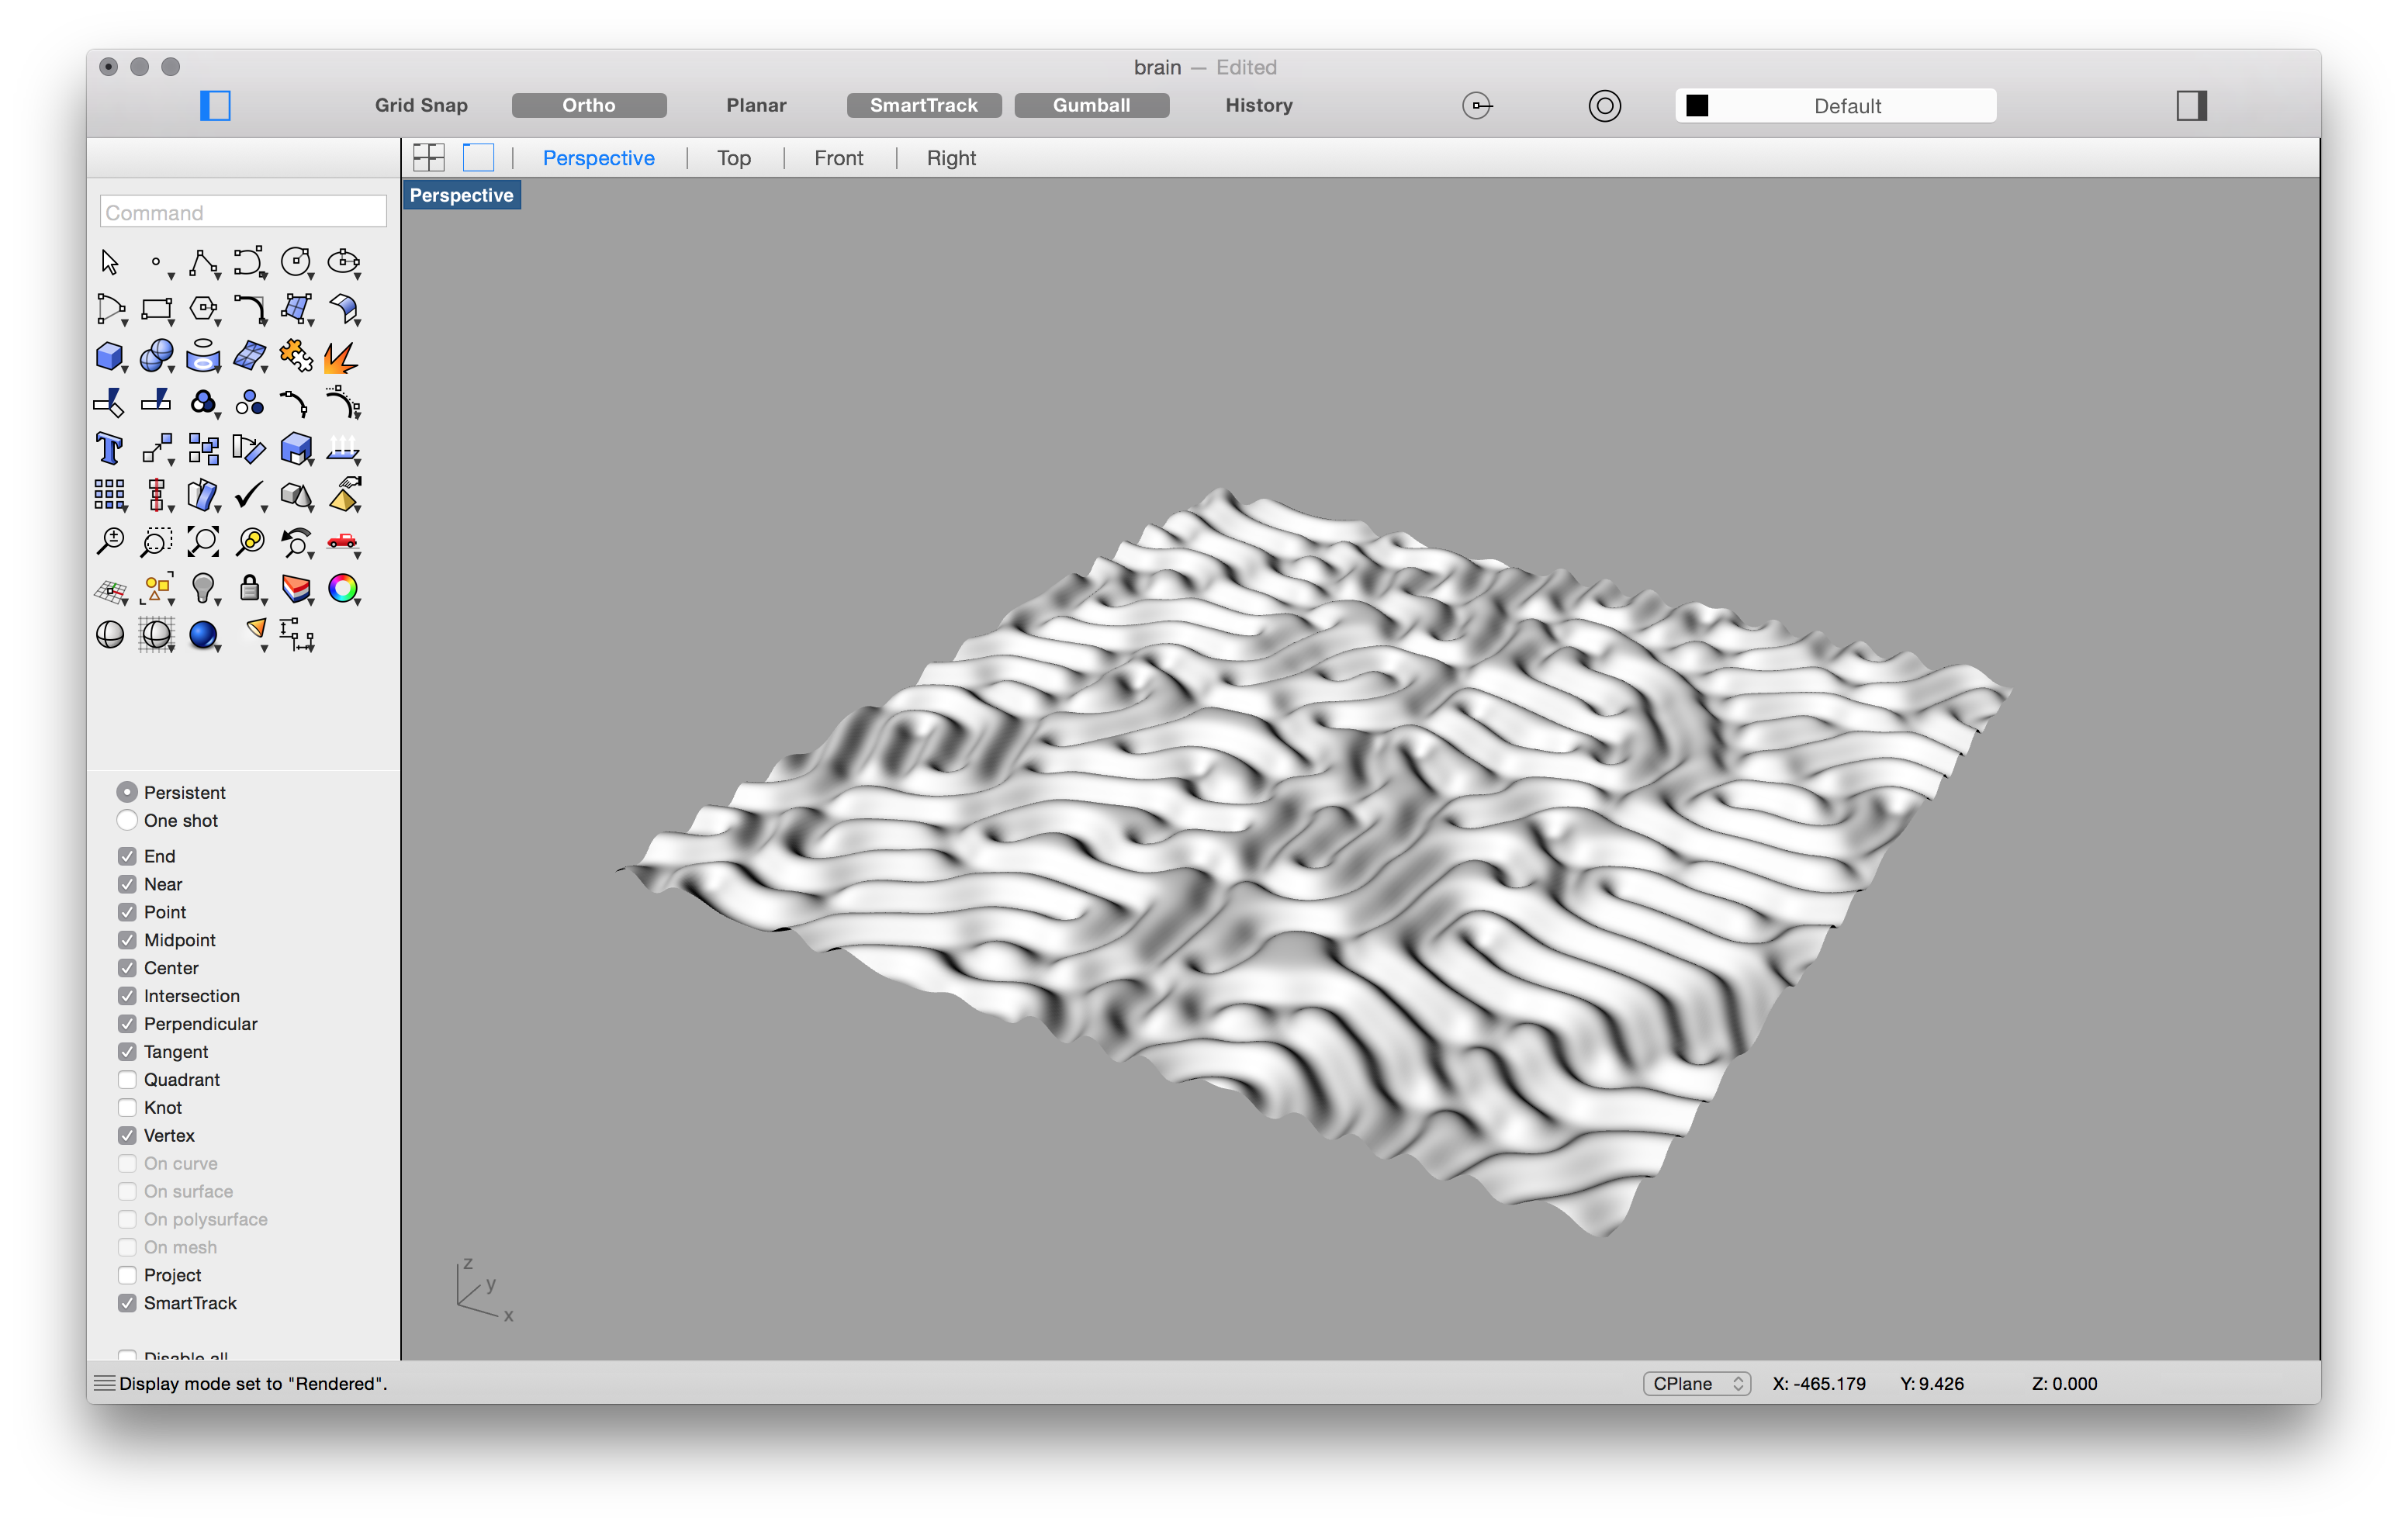The image size is (2408, 1528).
Task: Expand the CPlane grid tool flyout
Action: pyautogui.click(x=125, y=602)
